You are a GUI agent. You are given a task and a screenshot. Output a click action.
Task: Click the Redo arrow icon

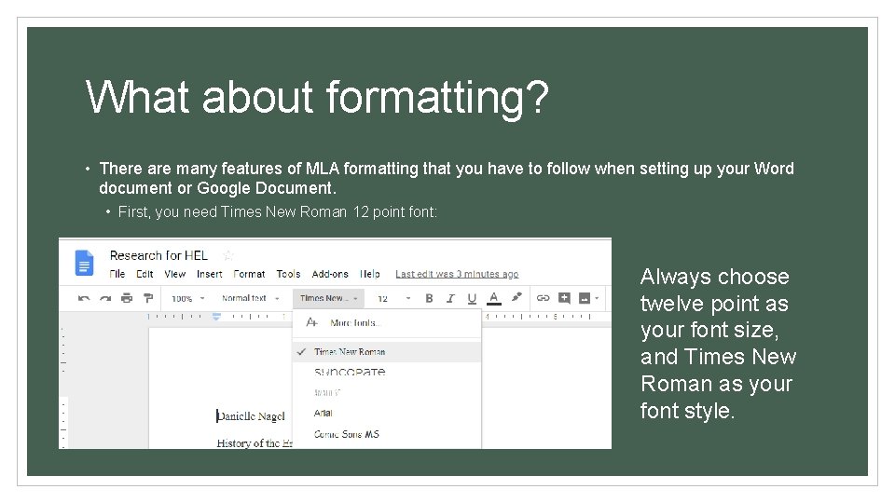pyautogui.click(x=105, y=298)
